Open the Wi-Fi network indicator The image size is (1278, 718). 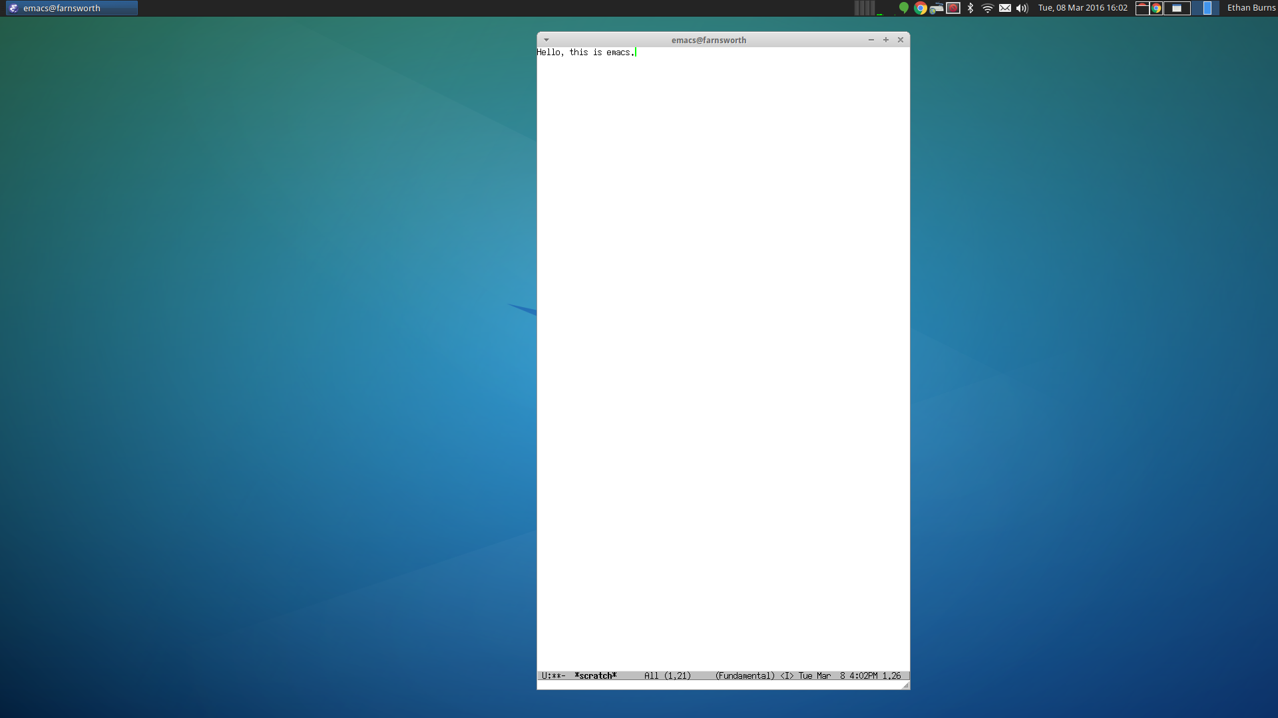click(x=988, y=8)
